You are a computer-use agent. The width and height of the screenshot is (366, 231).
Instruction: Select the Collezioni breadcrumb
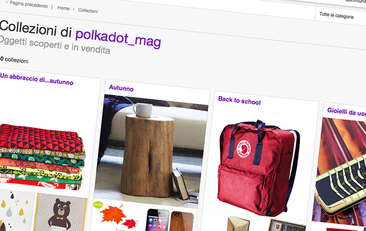pyautogui.click(x=88, y=10)
